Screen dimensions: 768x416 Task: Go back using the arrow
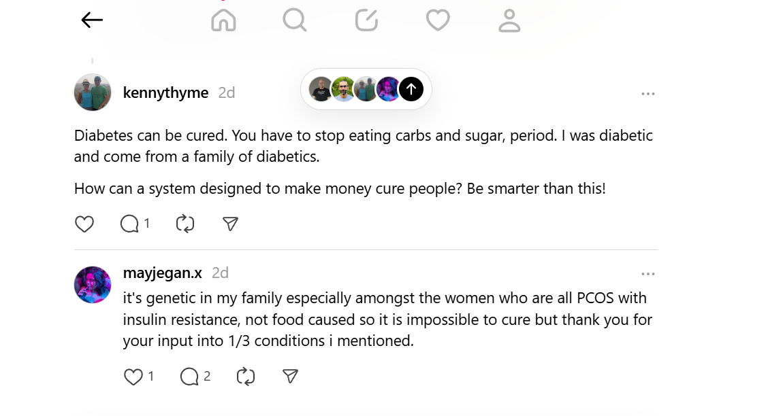point(92,20)
